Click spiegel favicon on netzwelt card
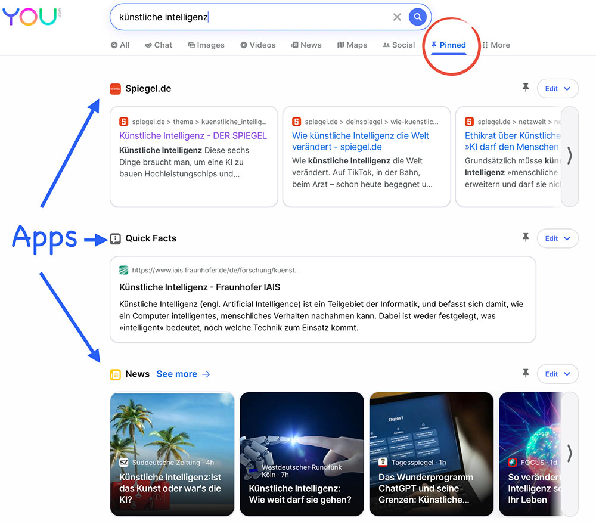 coord(470,122)
